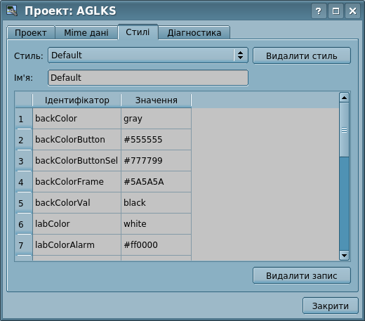Maximize the project dialog window

tap(336, 11)
